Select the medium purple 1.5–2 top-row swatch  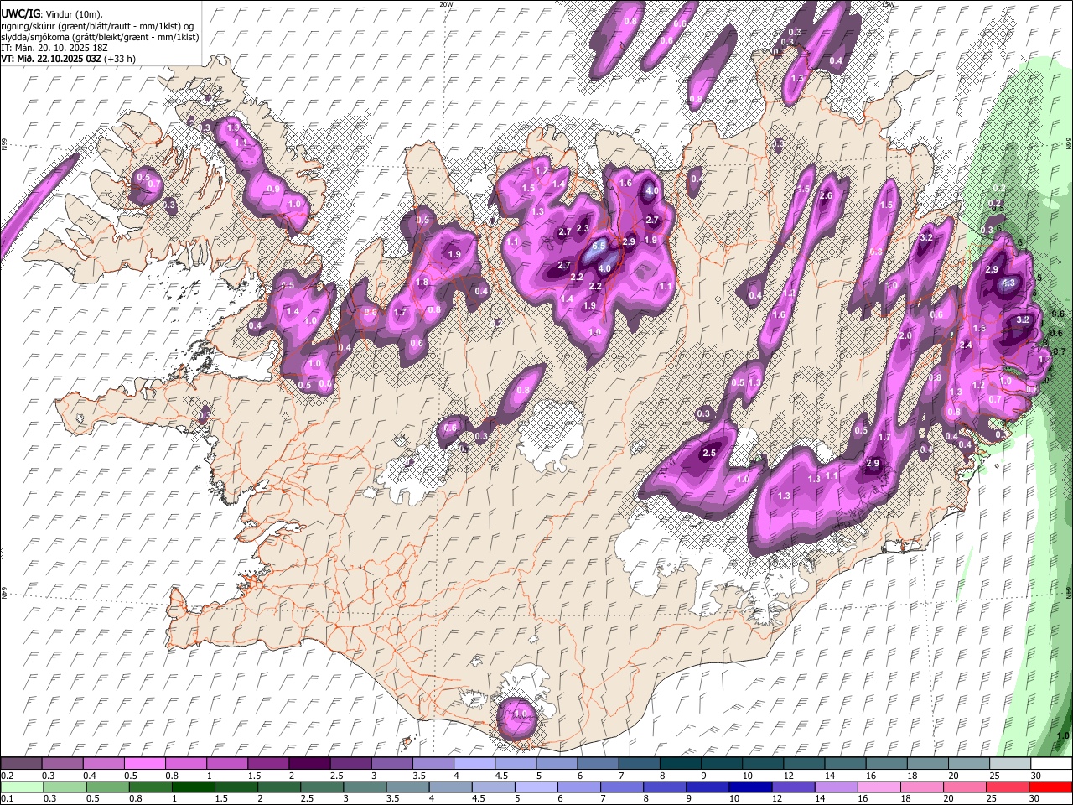coord(268,764)
